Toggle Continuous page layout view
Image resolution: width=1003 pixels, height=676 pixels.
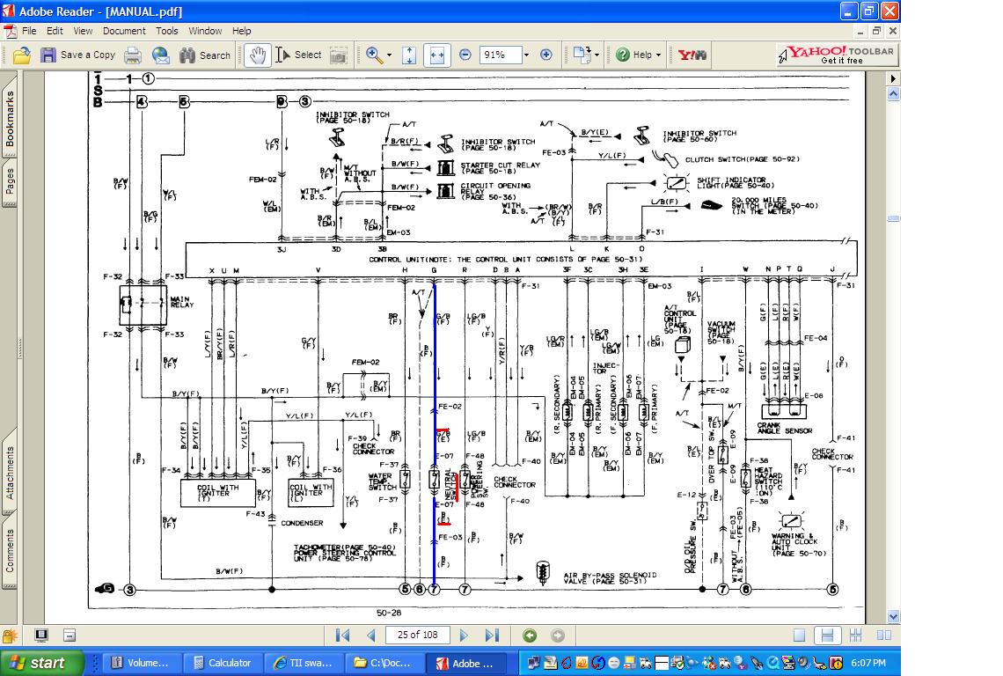827,635
